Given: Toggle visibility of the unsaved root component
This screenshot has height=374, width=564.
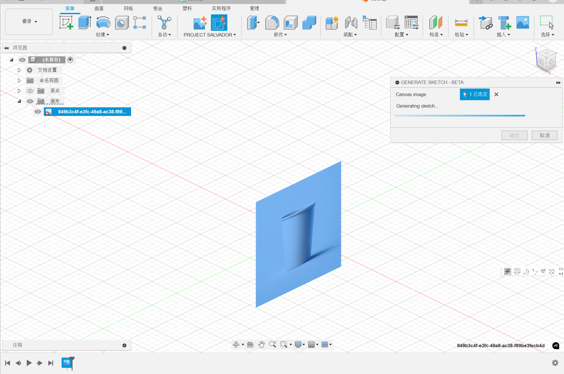Looking at the screenshot, I should [x=22, y=60].
